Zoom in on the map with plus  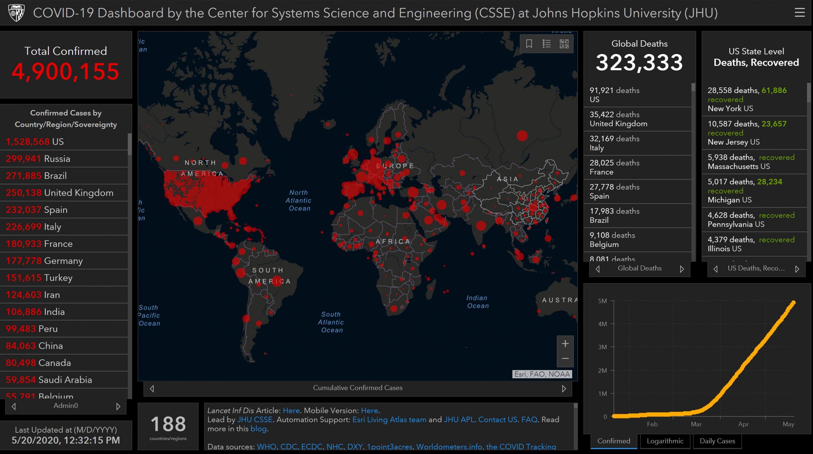tap(565, 344)
